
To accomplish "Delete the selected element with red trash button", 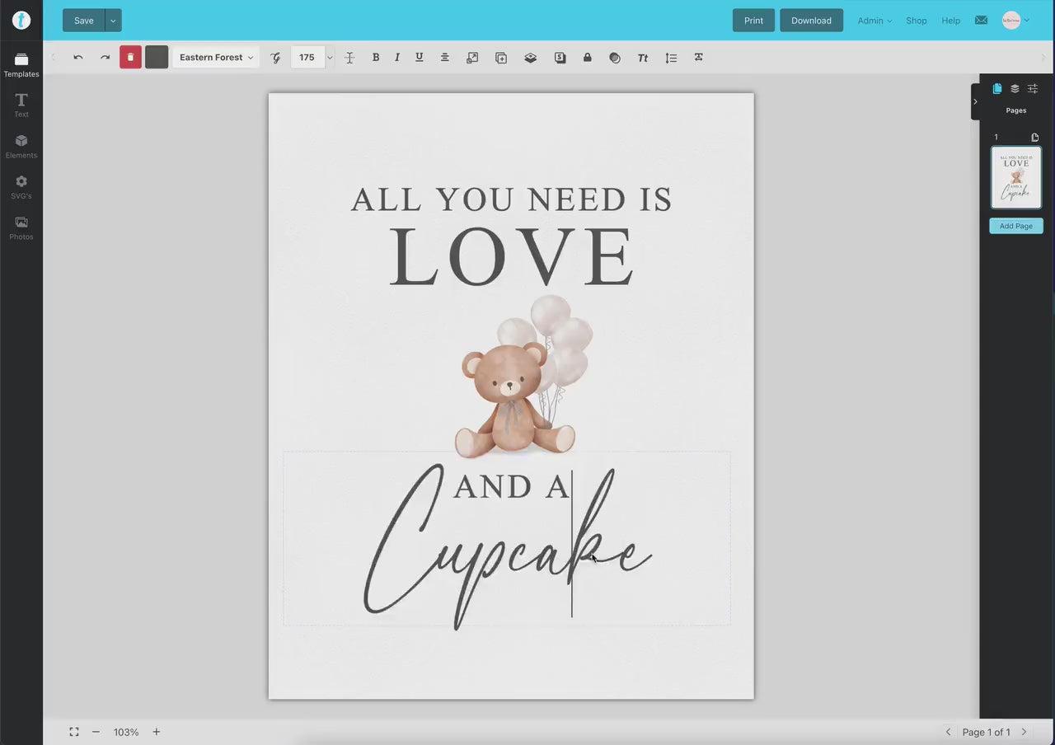I will [130, 58].
